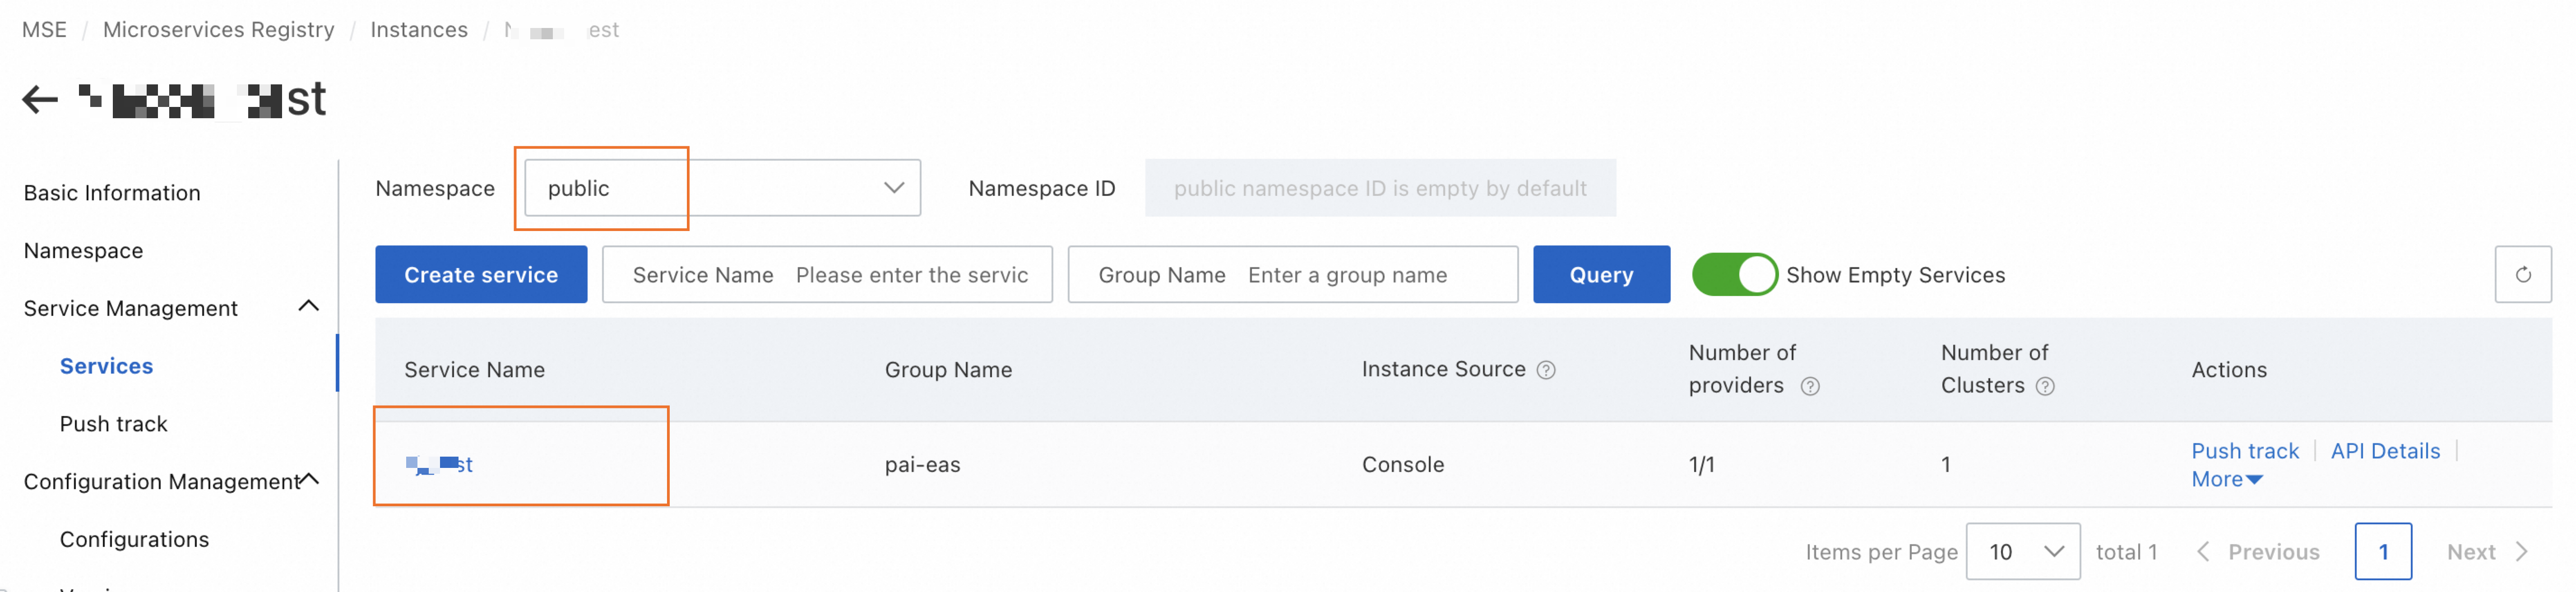
Task: Open Basic Information menu item
Action: [112, 193]
